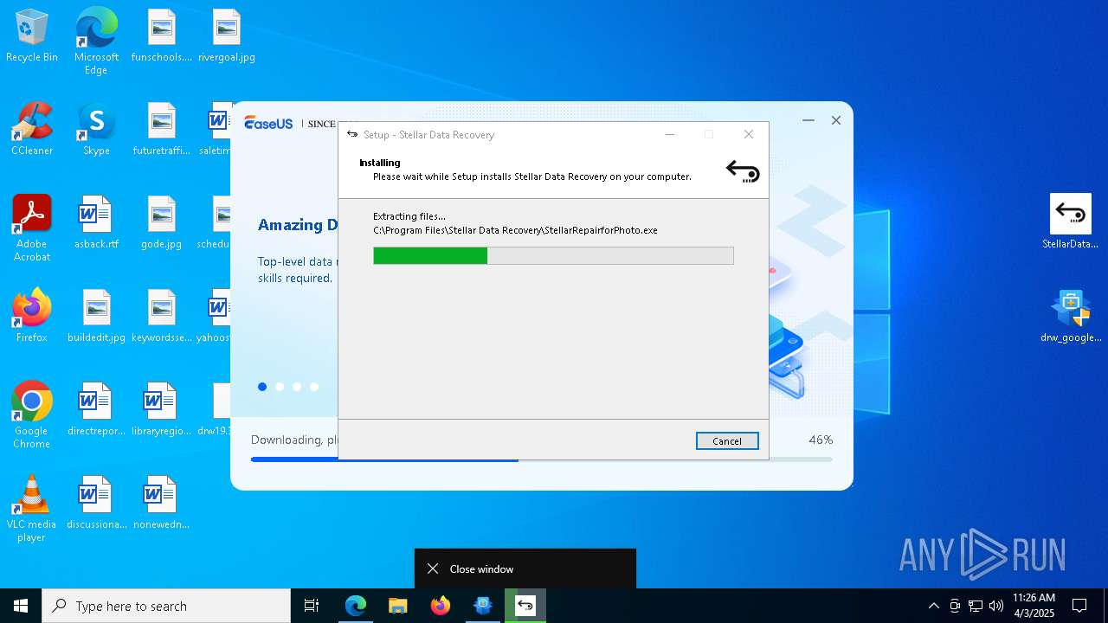
Task: Minimize the Stellar Setup window
Action: pos(670,134)
